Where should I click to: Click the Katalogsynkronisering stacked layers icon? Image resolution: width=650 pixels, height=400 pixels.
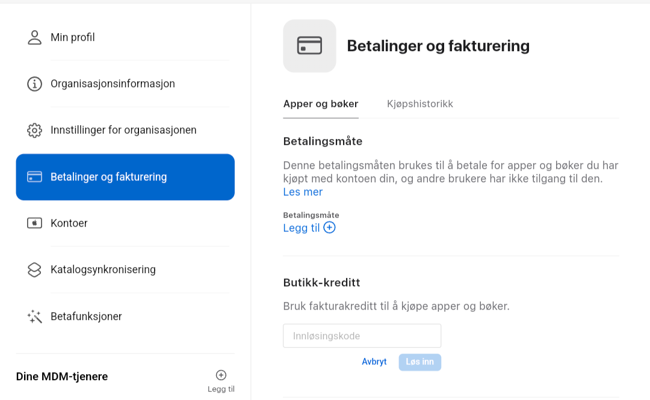pos(34,270)
